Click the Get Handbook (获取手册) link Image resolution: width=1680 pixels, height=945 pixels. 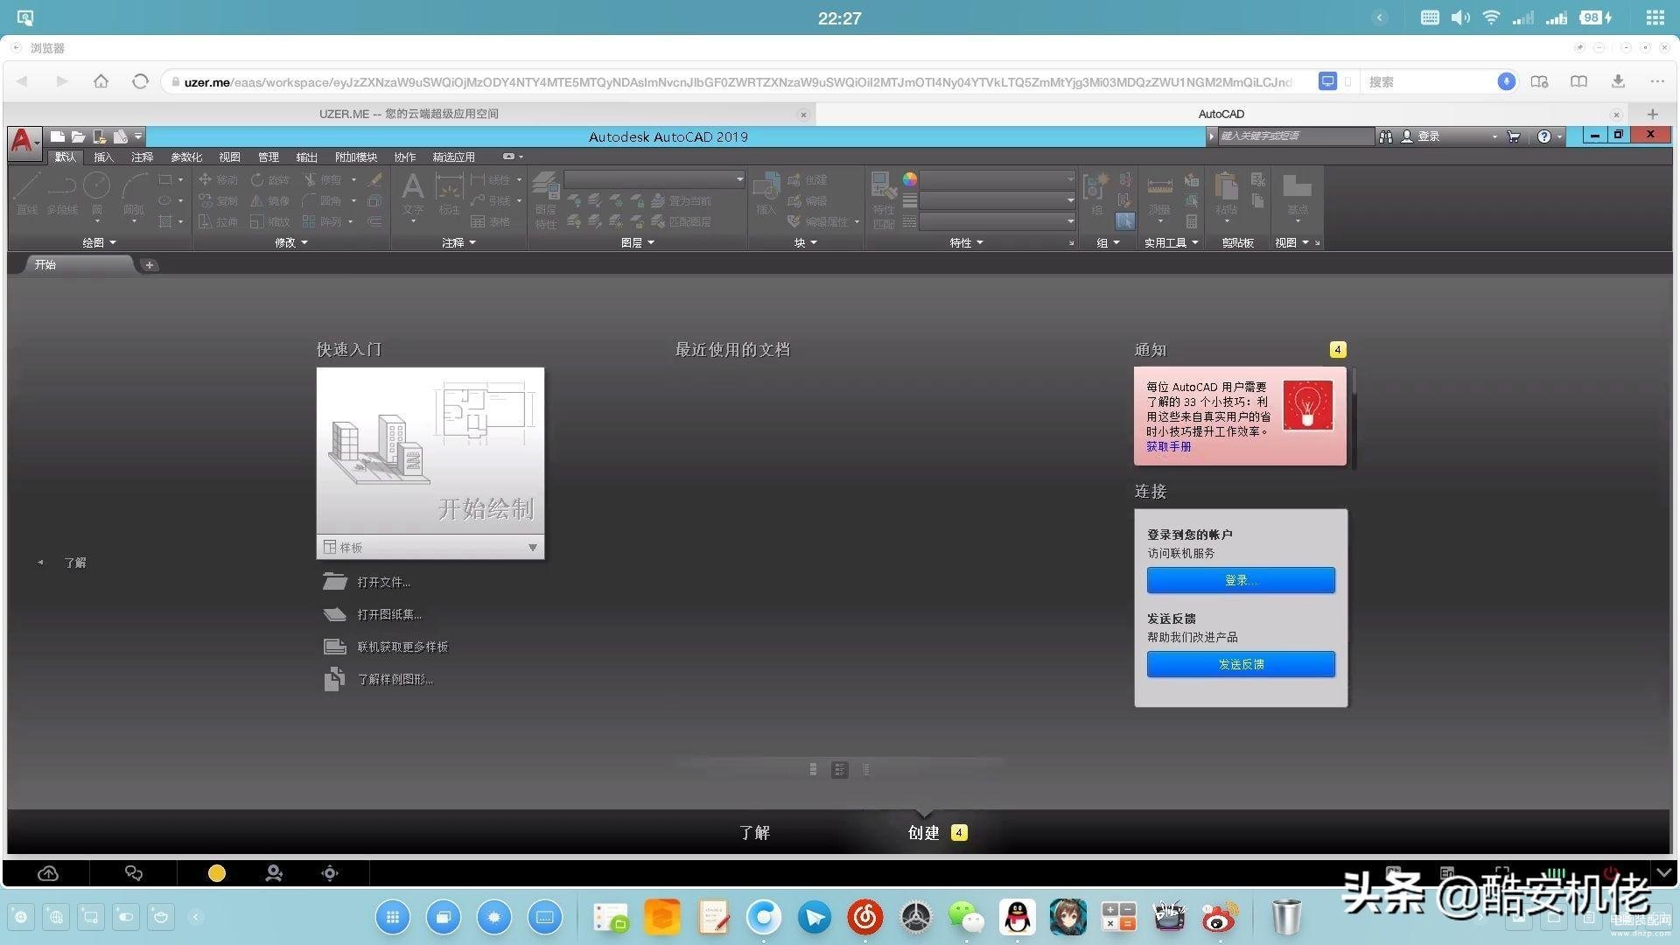(x=1168, y=446)
